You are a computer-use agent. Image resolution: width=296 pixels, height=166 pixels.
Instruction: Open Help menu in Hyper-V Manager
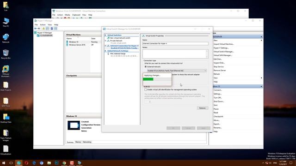(x=56, y=24)
